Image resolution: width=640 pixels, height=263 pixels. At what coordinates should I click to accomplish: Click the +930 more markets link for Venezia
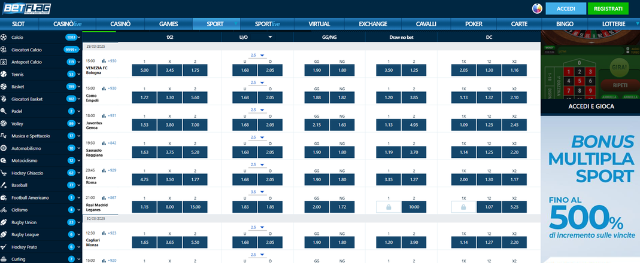111,61
